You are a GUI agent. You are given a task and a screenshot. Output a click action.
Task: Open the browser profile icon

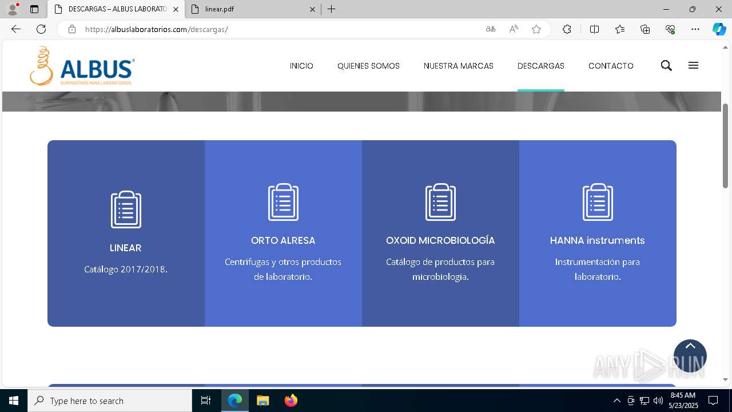[13, 9]
